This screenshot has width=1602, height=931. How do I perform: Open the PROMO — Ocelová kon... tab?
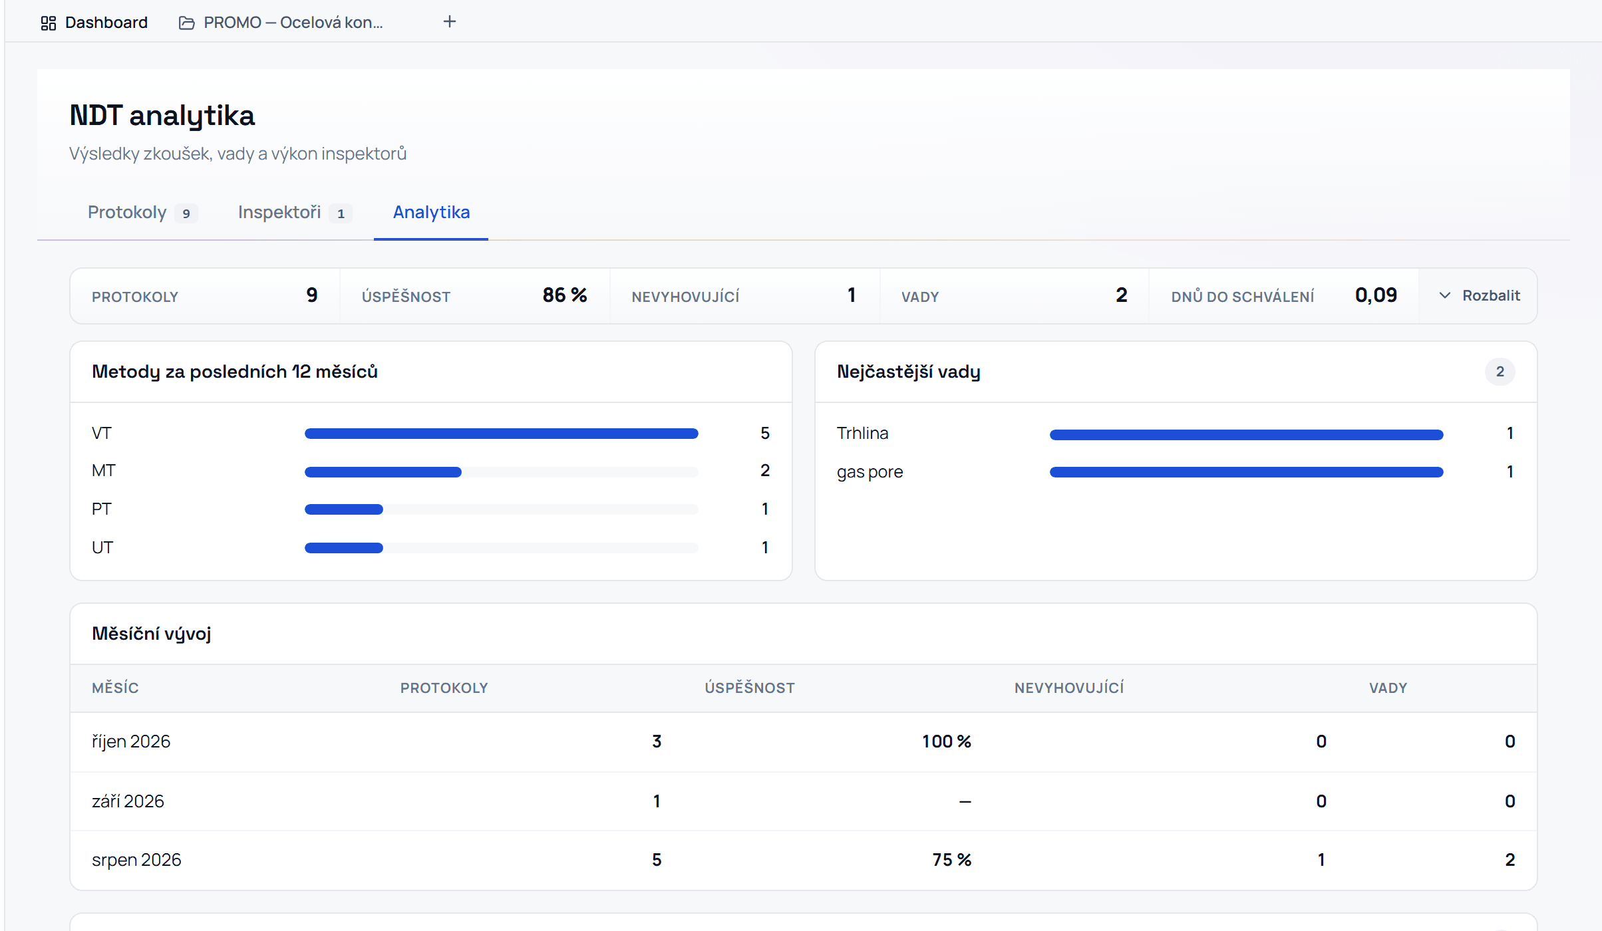pyautogui.click(x=281, y=23)
